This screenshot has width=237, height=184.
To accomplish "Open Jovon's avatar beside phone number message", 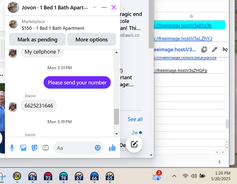I will [13, 107].
